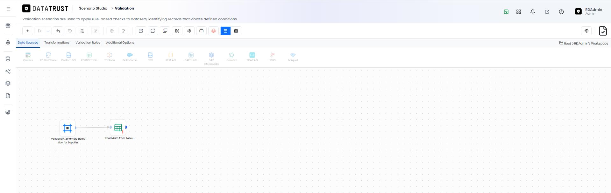Viewport: 611px width, 193px height.
Task: Open the apps grid icon in header
Action: (519, 12)
